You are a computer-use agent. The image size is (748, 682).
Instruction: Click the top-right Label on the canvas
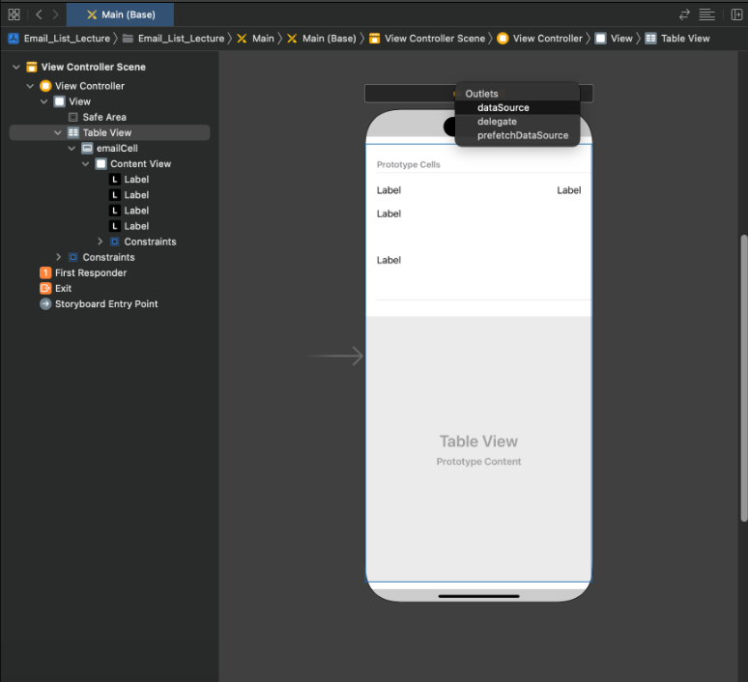(568, 190)
